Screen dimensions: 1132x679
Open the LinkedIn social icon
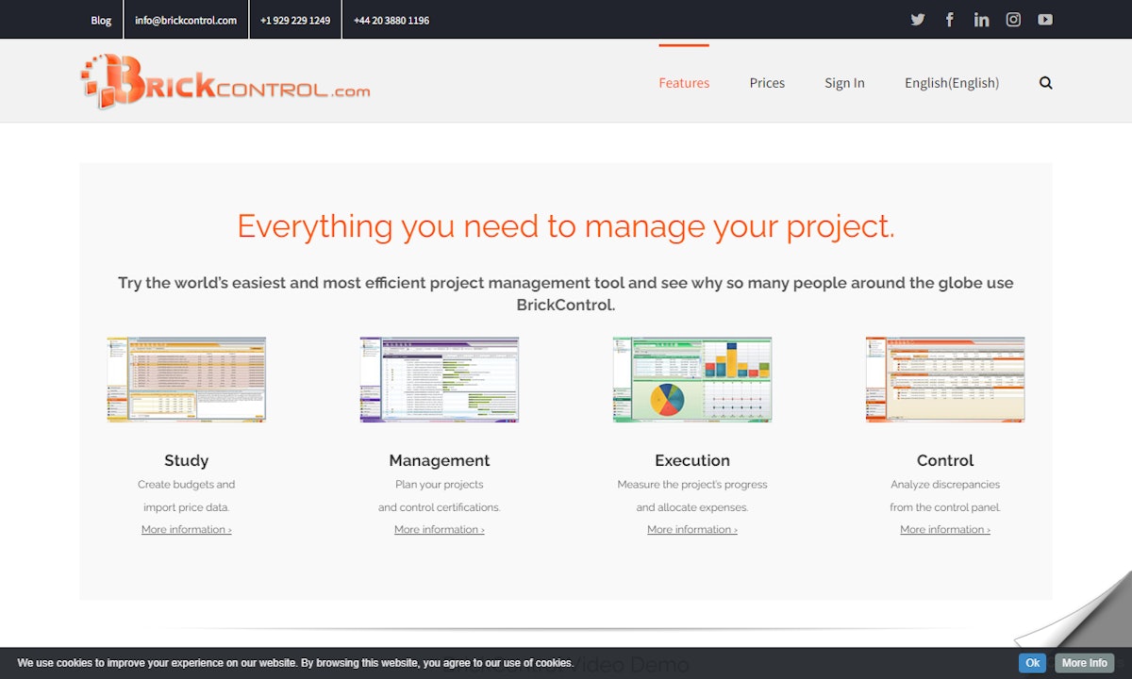pos(981,20)
